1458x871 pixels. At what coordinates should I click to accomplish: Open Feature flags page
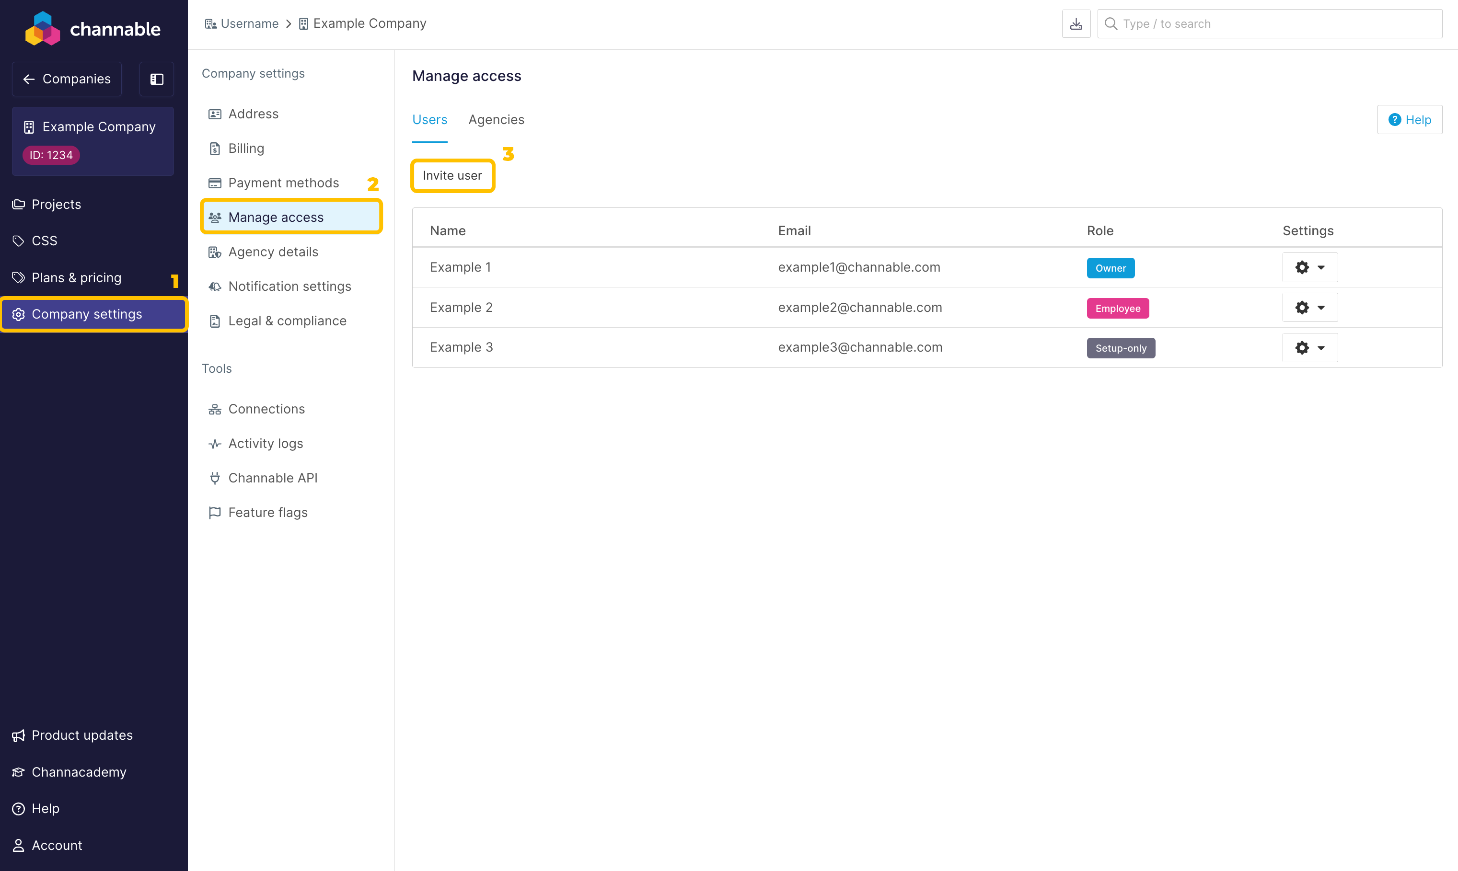click(x=268, y=512)
